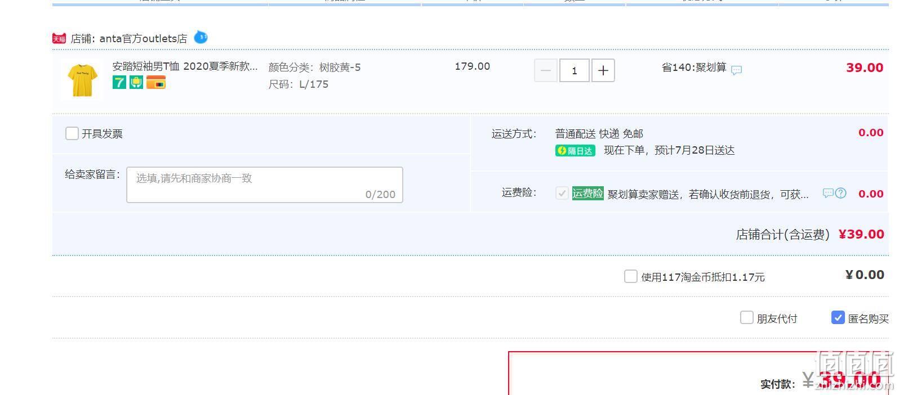The height and width of the screenshot is (395, 899).
Task: Click the 省140:聚划算 discount text
Action: click(x=694, y=68)
